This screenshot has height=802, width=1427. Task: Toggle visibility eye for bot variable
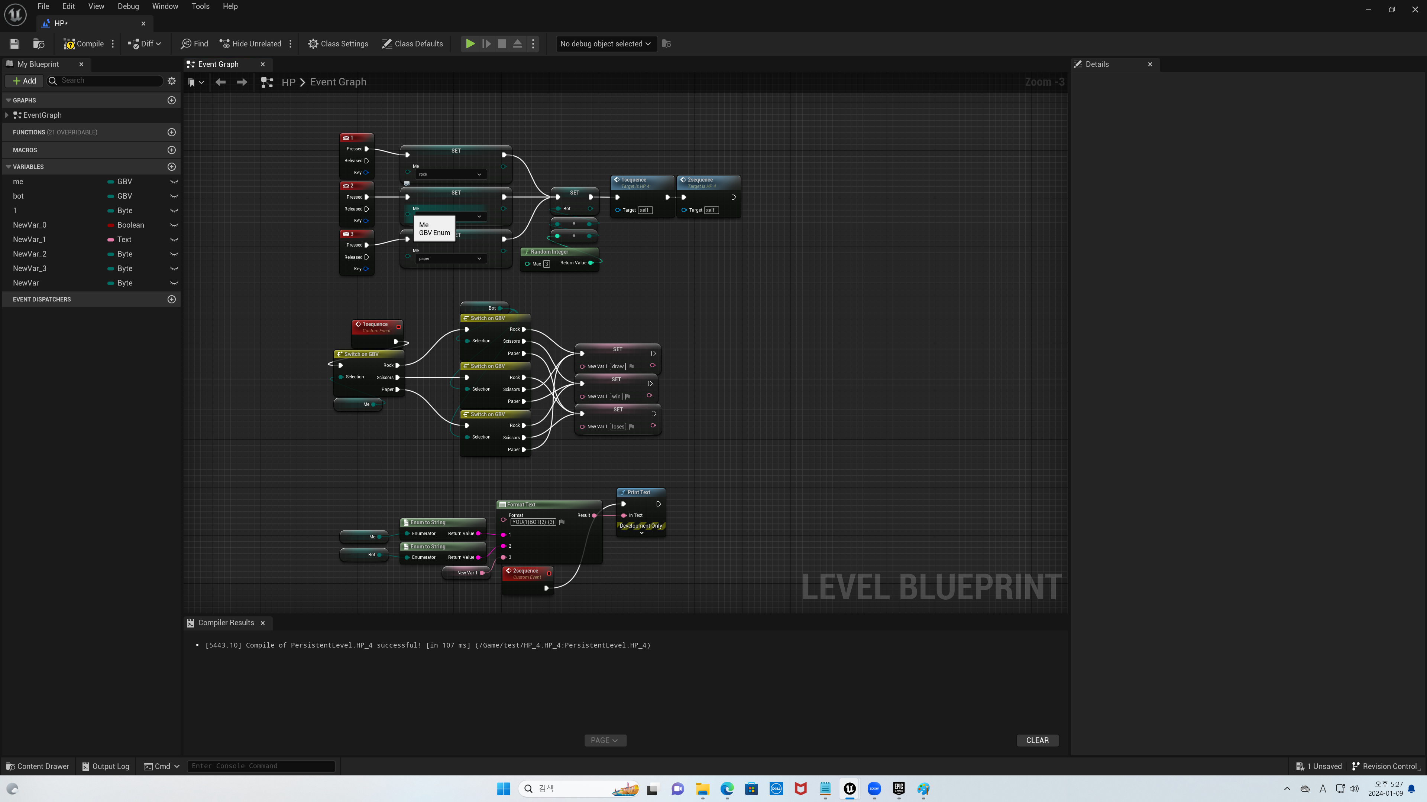(x=174, y=196)
